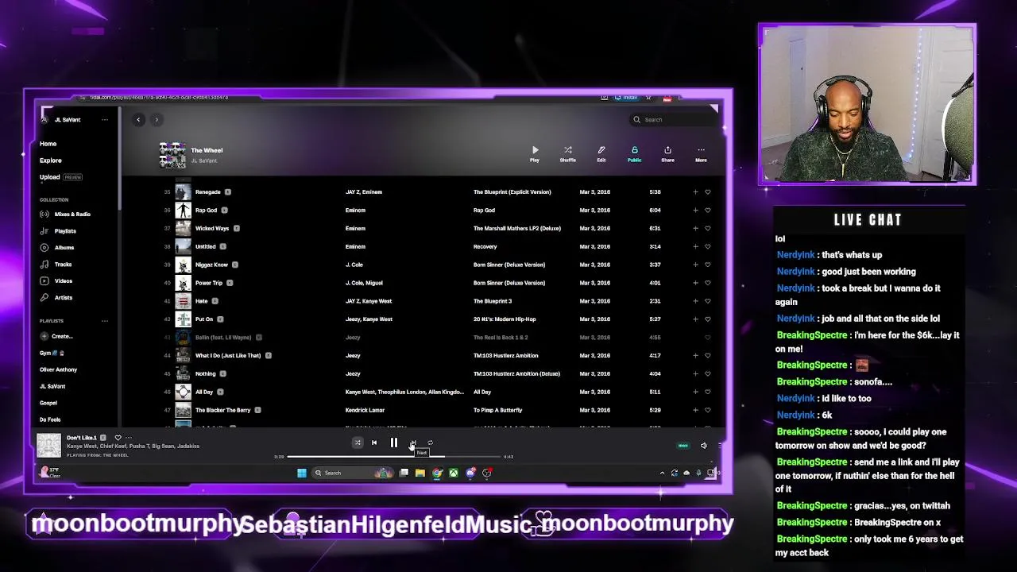Skip to previous track in player
Viewport: 1017px width, 572px height.
[x=374, y=443]
